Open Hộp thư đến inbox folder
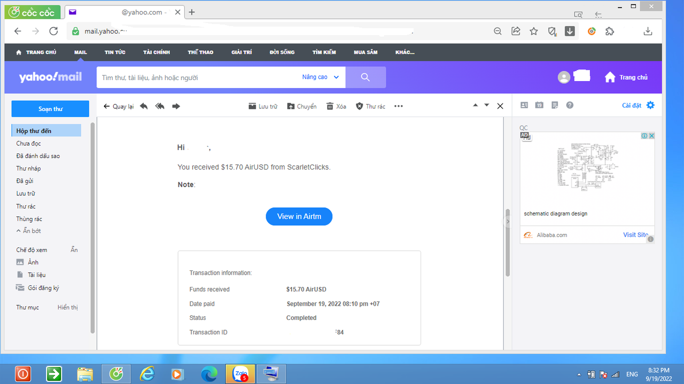684x384 pixels. 46,131
